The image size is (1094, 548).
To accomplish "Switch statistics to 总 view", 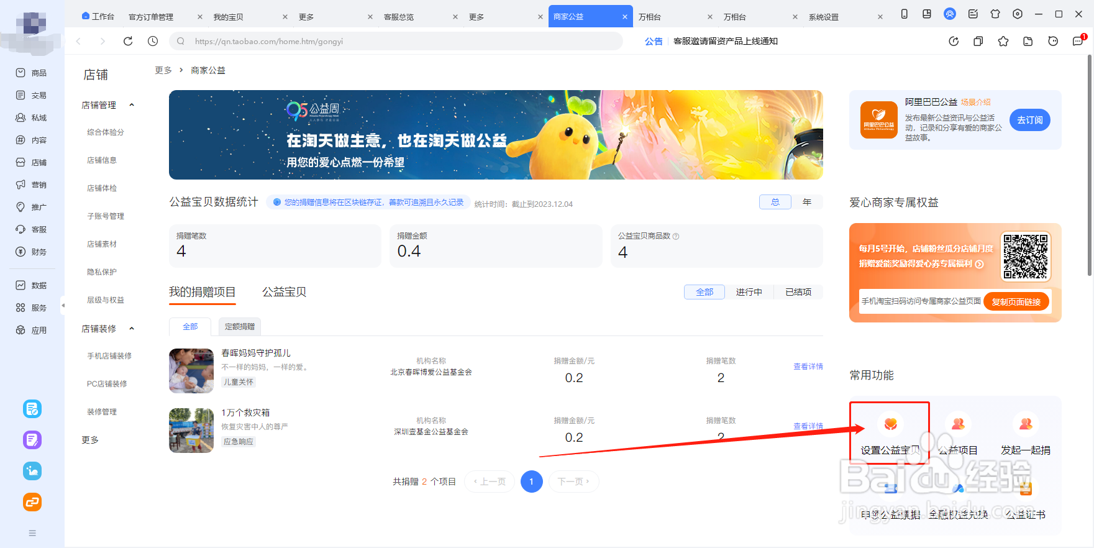I will [x=775, y=202].
